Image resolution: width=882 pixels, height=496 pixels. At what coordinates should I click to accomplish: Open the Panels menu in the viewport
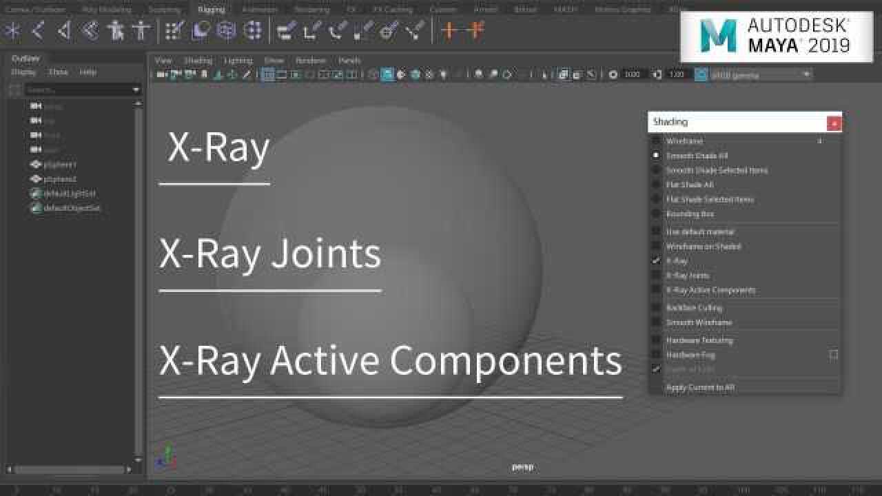[x=349, y=60]
